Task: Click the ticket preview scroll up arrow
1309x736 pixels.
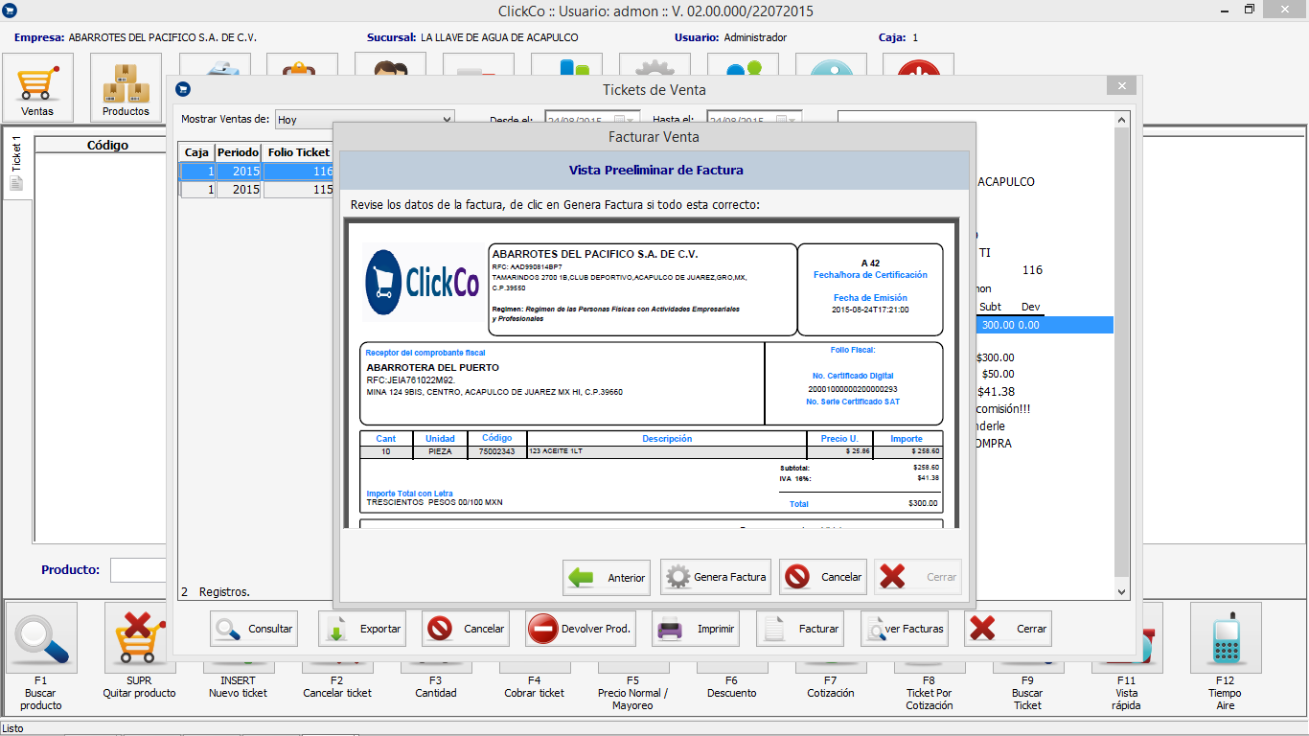Action: [1122, 119]
